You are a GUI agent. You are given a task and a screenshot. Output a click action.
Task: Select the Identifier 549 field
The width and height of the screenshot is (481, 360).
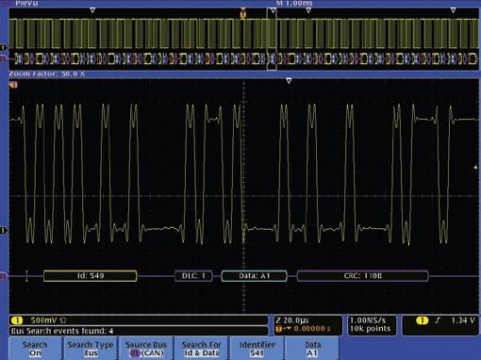pos(257,349)
